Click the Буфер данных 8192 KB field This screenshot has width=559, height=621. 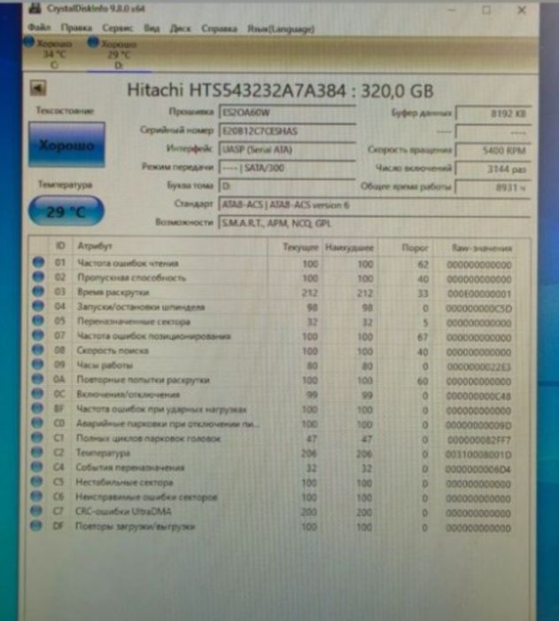click(x=493, y=114)
